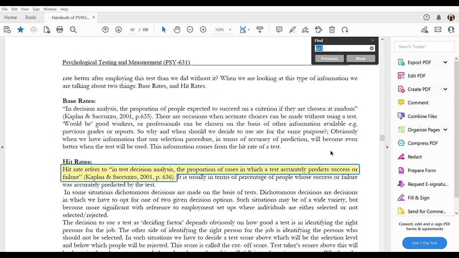The height and width of the screenshot is (258, 459).
Task: Expand Organize Pages options chevron
Action: click(x=445, y=130)
